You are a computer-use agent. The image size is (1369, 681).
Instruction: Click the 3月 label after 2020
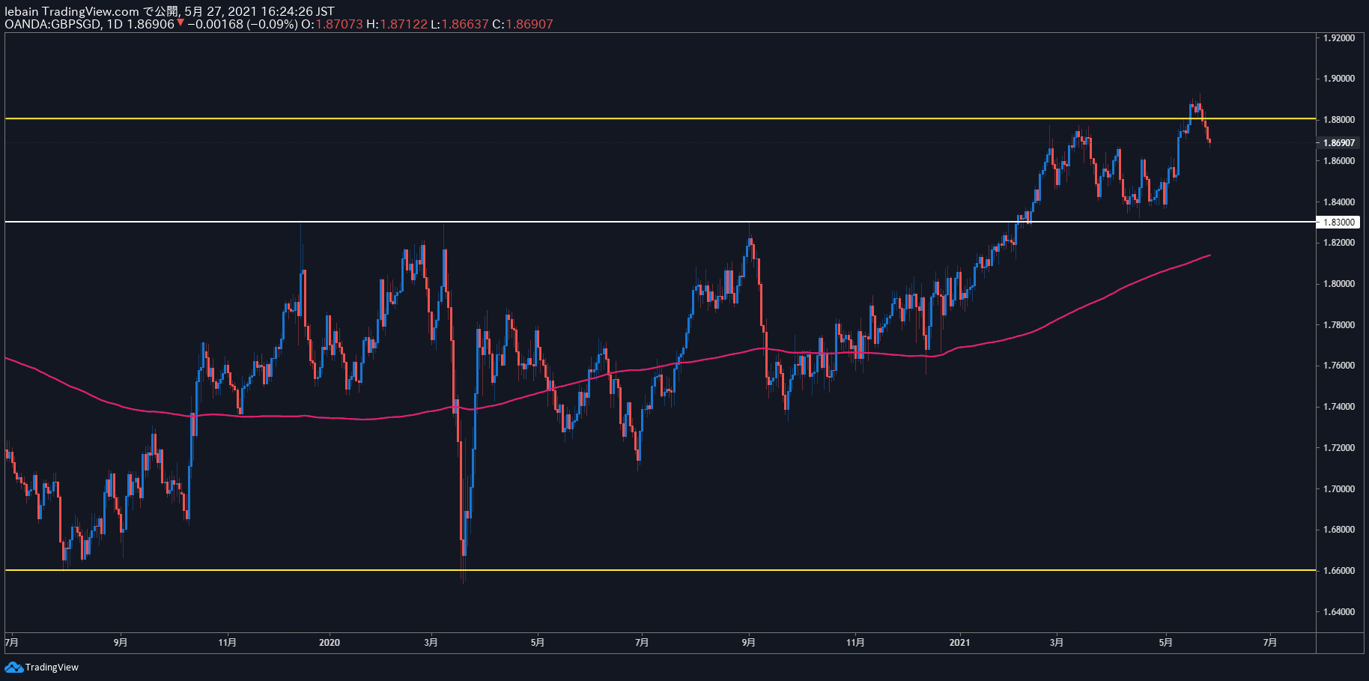(431, 642)
